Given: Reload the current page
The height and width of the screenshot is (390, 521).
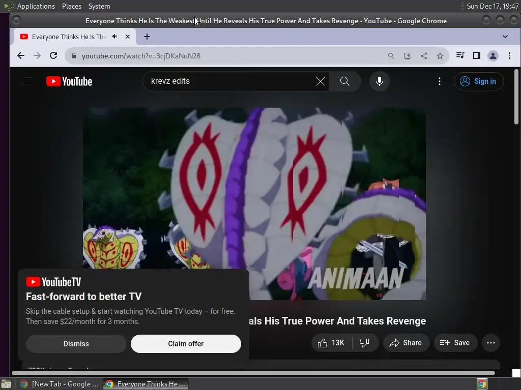Looking at the screenshot, I should (53, 56).
